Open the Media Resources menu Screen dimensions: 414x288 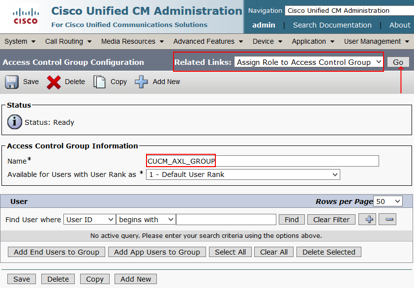point(132,41)
